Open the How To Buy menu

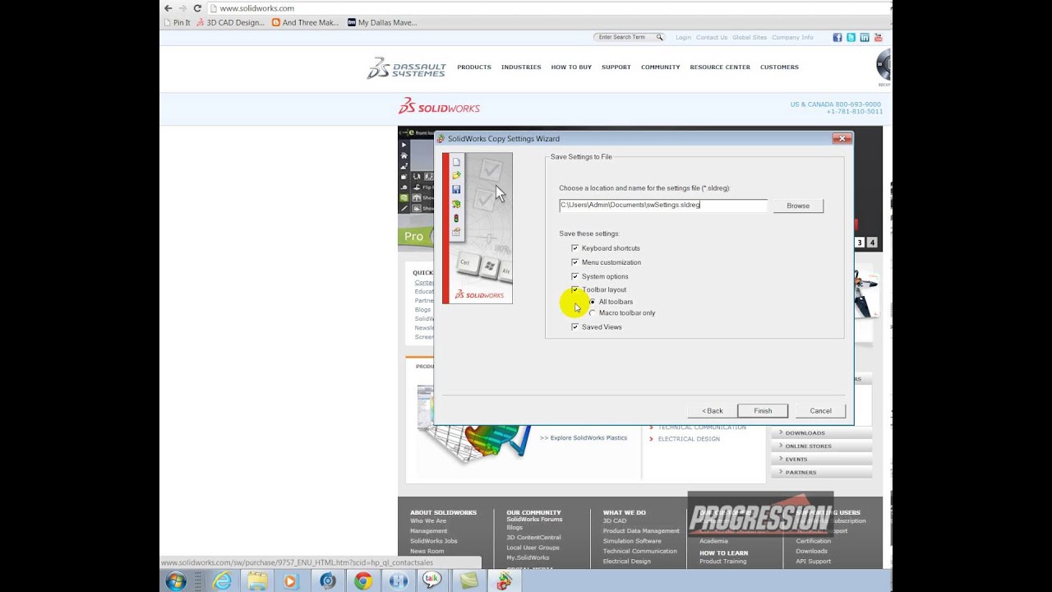(571, 67)
